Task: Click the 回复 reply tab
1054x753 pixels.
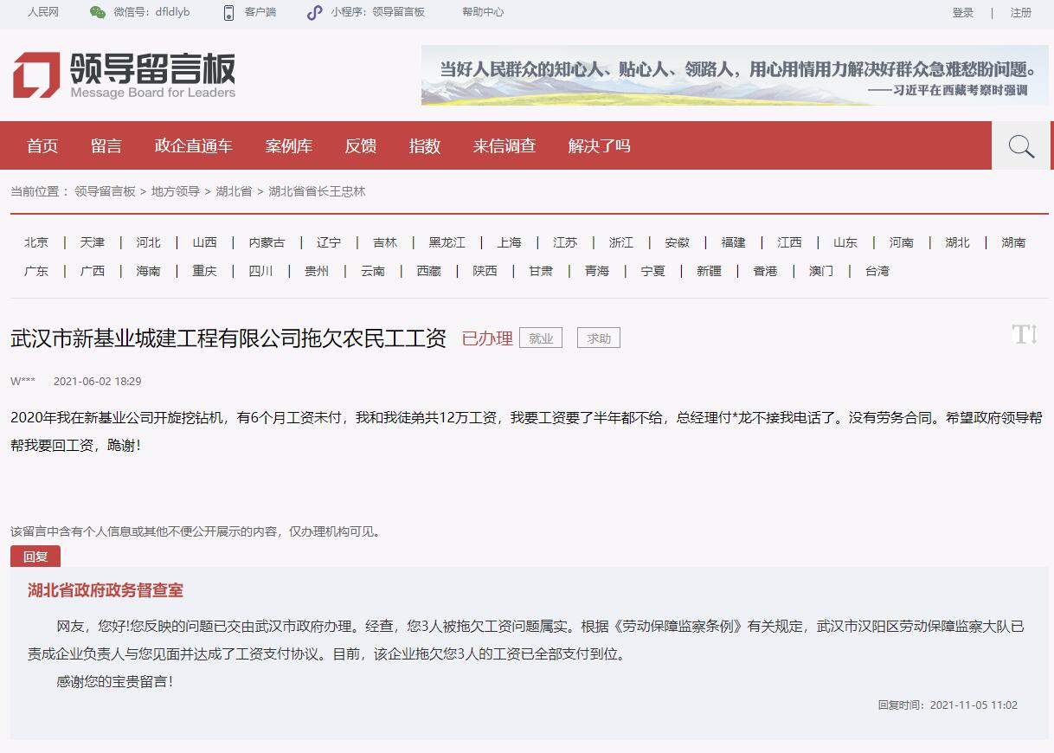Action: tap(35, 557)
